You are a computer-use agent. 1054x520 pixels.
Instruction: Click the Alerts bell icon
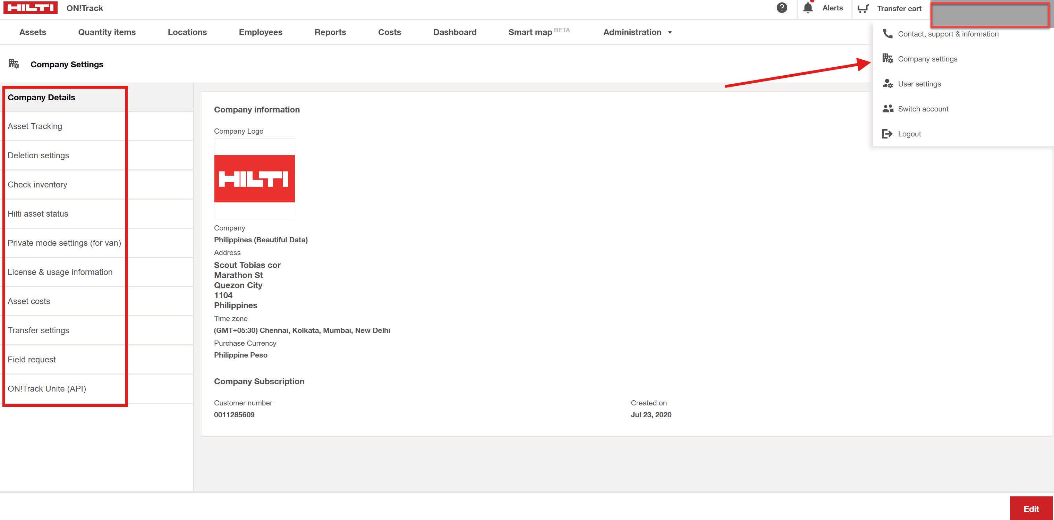pos(808,8)
